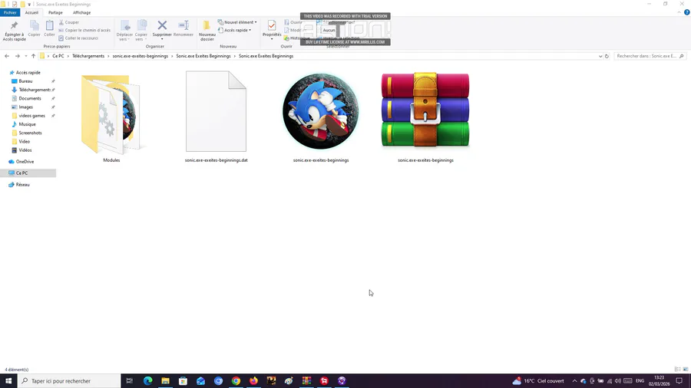Switch to details view in status bar
Screen dimensions: 691x388
pyautogui.click(x=677, y=370)
